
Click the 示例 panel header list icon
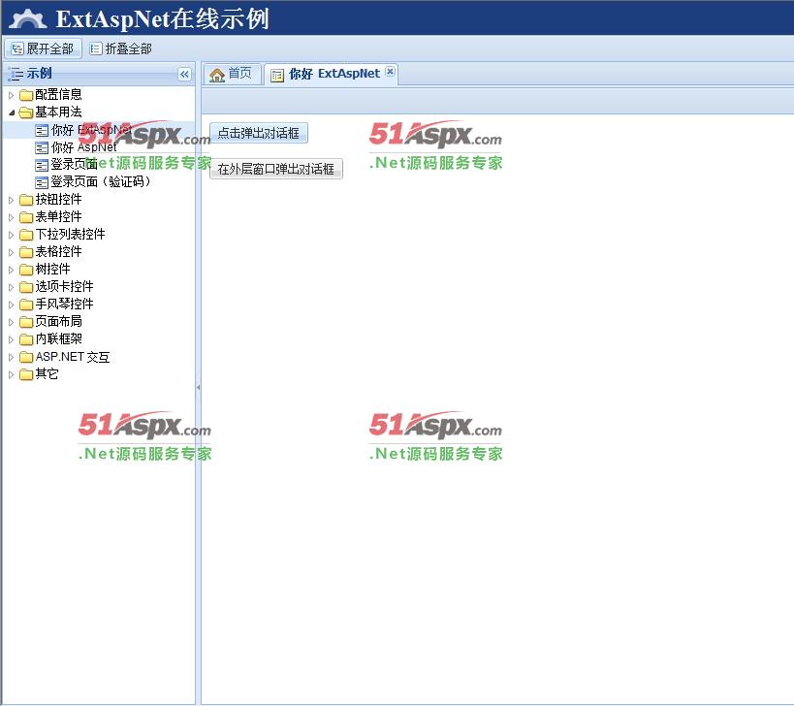(16, 74)
